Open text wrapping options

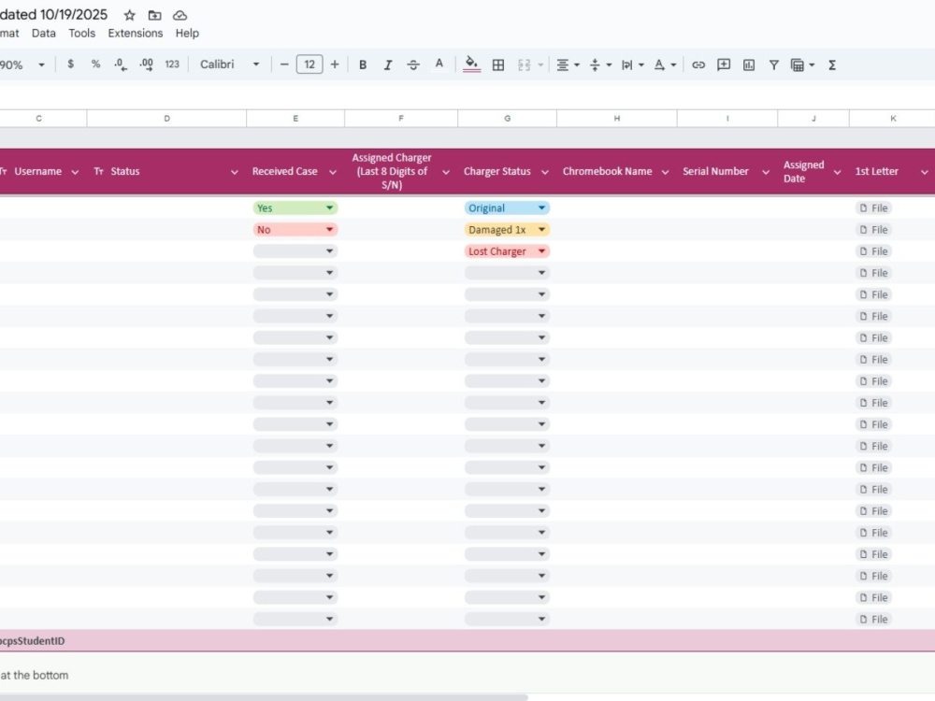631,65
